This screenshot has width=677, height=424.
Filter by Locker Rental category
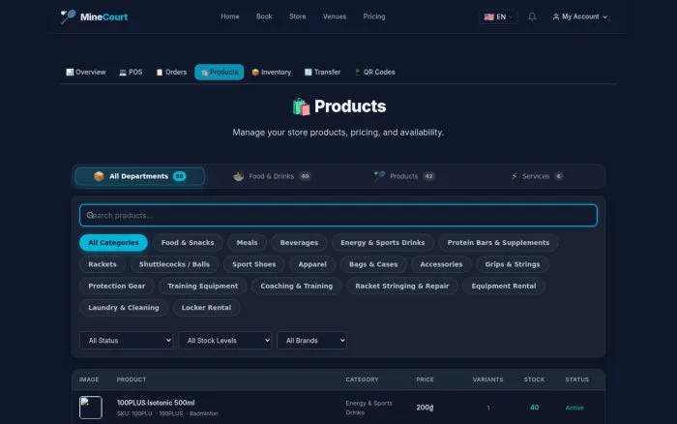pos(206,308)
